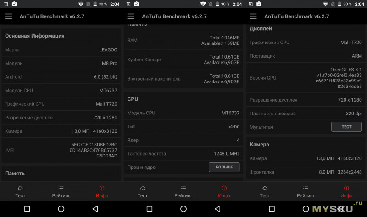Viewport: 367px width, 217px height.
Task: Select the 1248.0 MHz clock frequency value
Action: [227, 153]
